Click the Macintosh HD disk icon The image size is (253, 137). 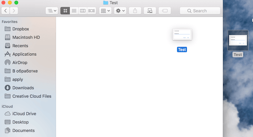7,37
